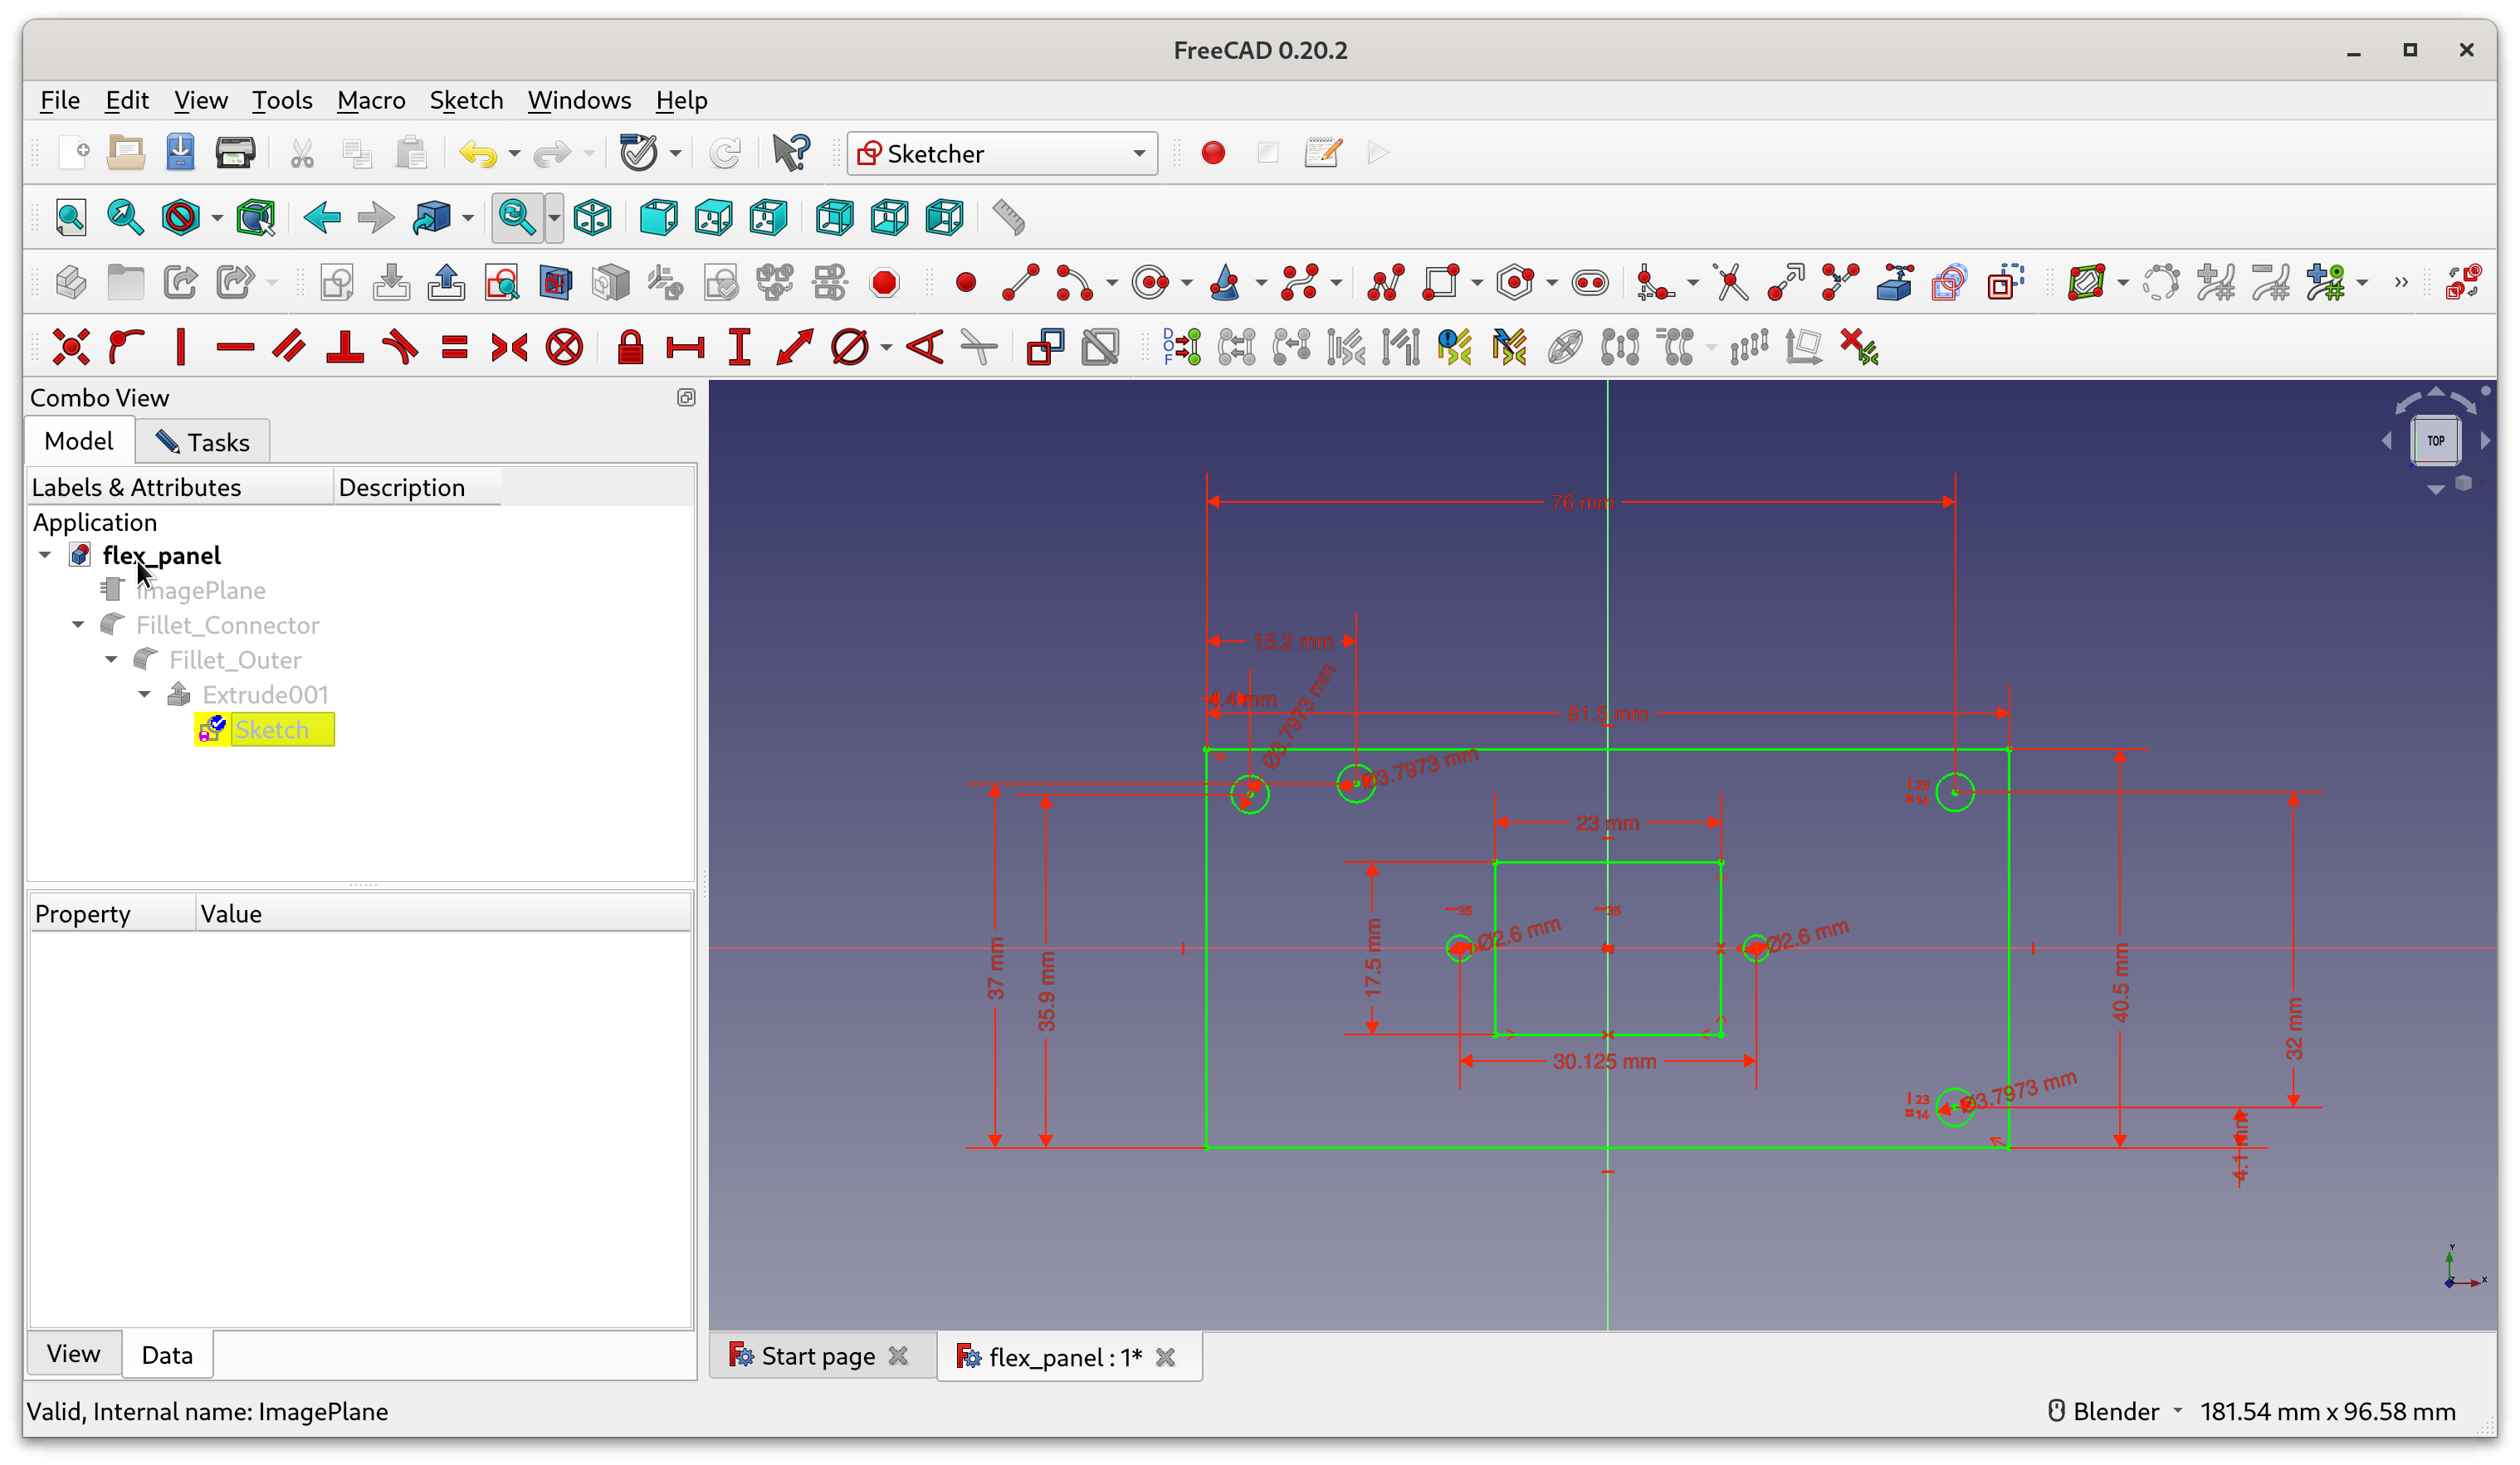2520x1465 pixels.
Task: Click the Create polyline tool
Action: pyautogui.click(x=1386, y=283)
